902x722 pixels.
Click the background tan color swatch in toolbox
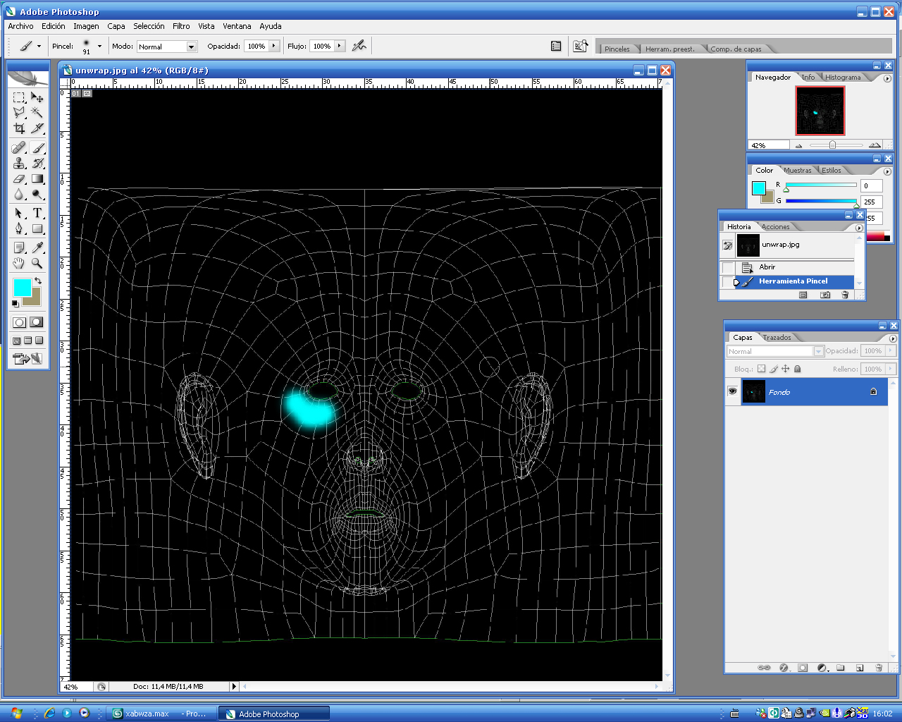(x=35, y=300)
